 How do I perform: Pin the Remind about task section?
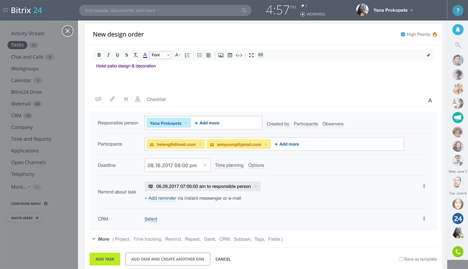tap(424, 186)
